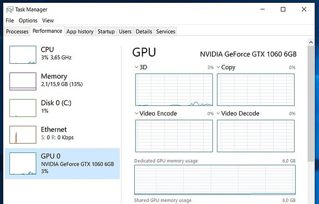Click the Memory label in sidebar
This screenshot has width=319, height=204.
54,76
